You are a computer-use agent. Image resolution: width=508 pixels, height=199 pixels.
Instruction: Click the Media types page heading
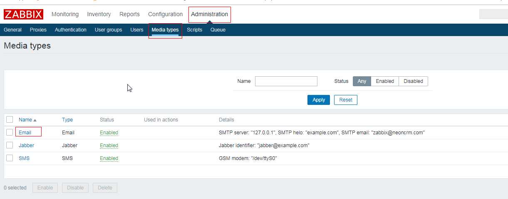27,46
